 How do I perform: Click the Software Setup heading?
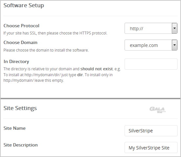[x=24, y=6]
